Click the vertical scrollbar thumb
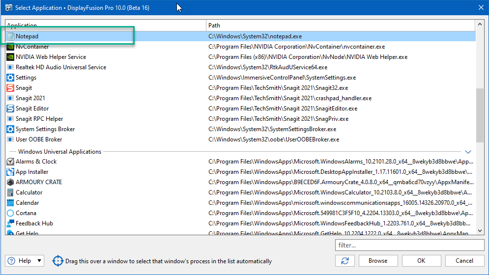Image resolution: width=489 pixels, height=275 pixels. point(480,115)
